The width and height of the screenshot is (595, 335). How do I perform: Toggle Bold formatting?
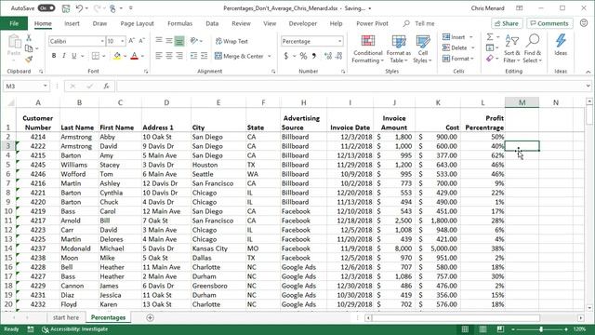pos(54,56)
